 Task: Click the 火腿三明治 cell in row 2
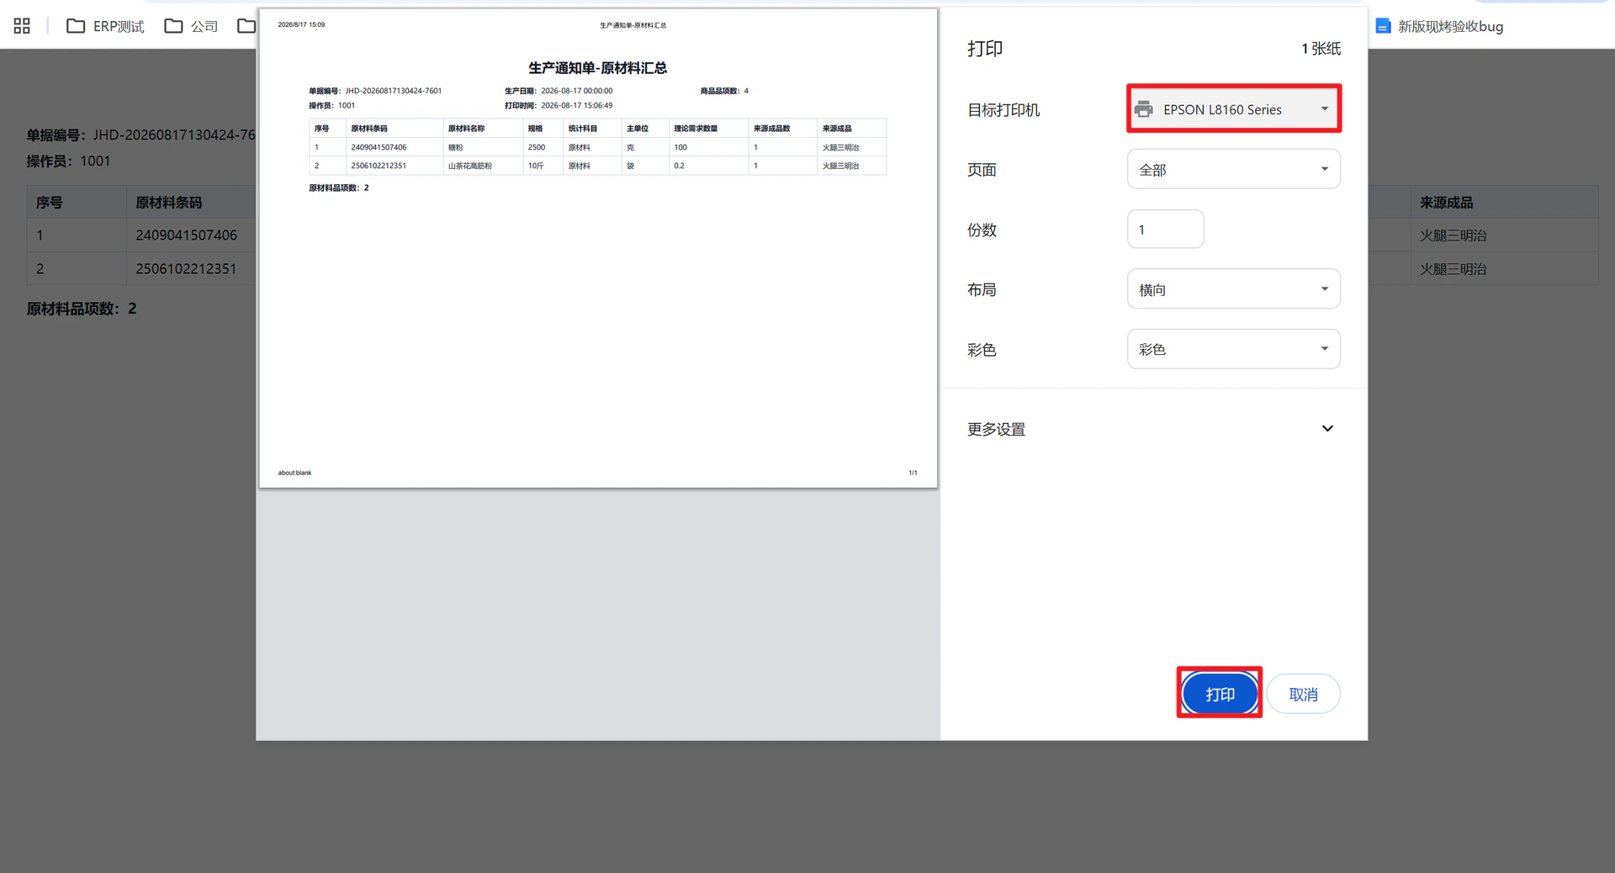(x=1453, y=269)
